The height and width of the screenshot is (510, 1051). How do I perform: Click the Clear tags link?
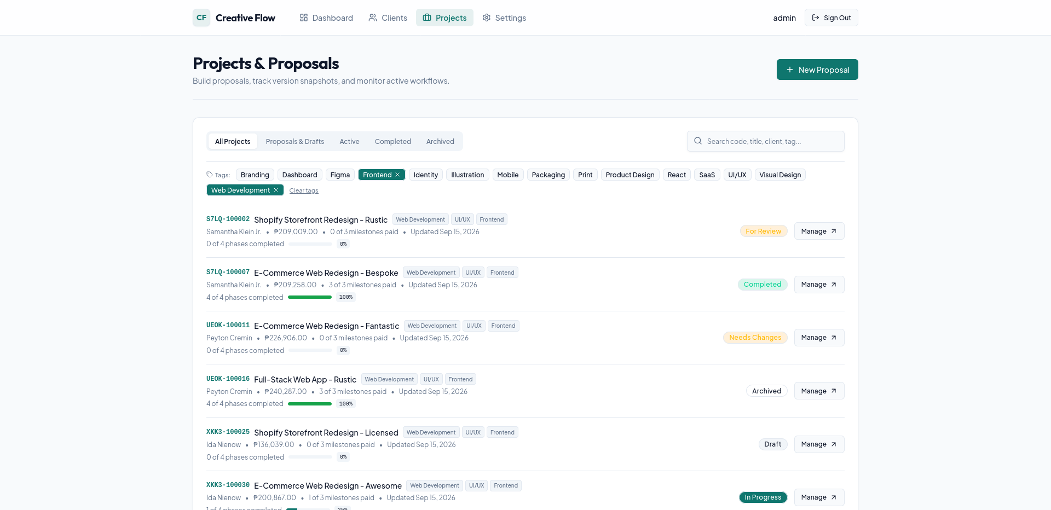coord(304,190)
